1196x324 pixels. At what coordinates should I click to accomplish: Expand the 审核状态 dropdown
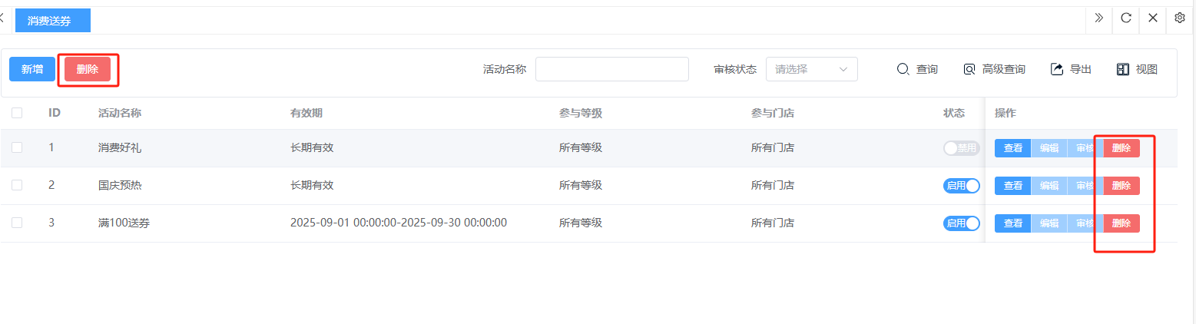coord(811,69)
